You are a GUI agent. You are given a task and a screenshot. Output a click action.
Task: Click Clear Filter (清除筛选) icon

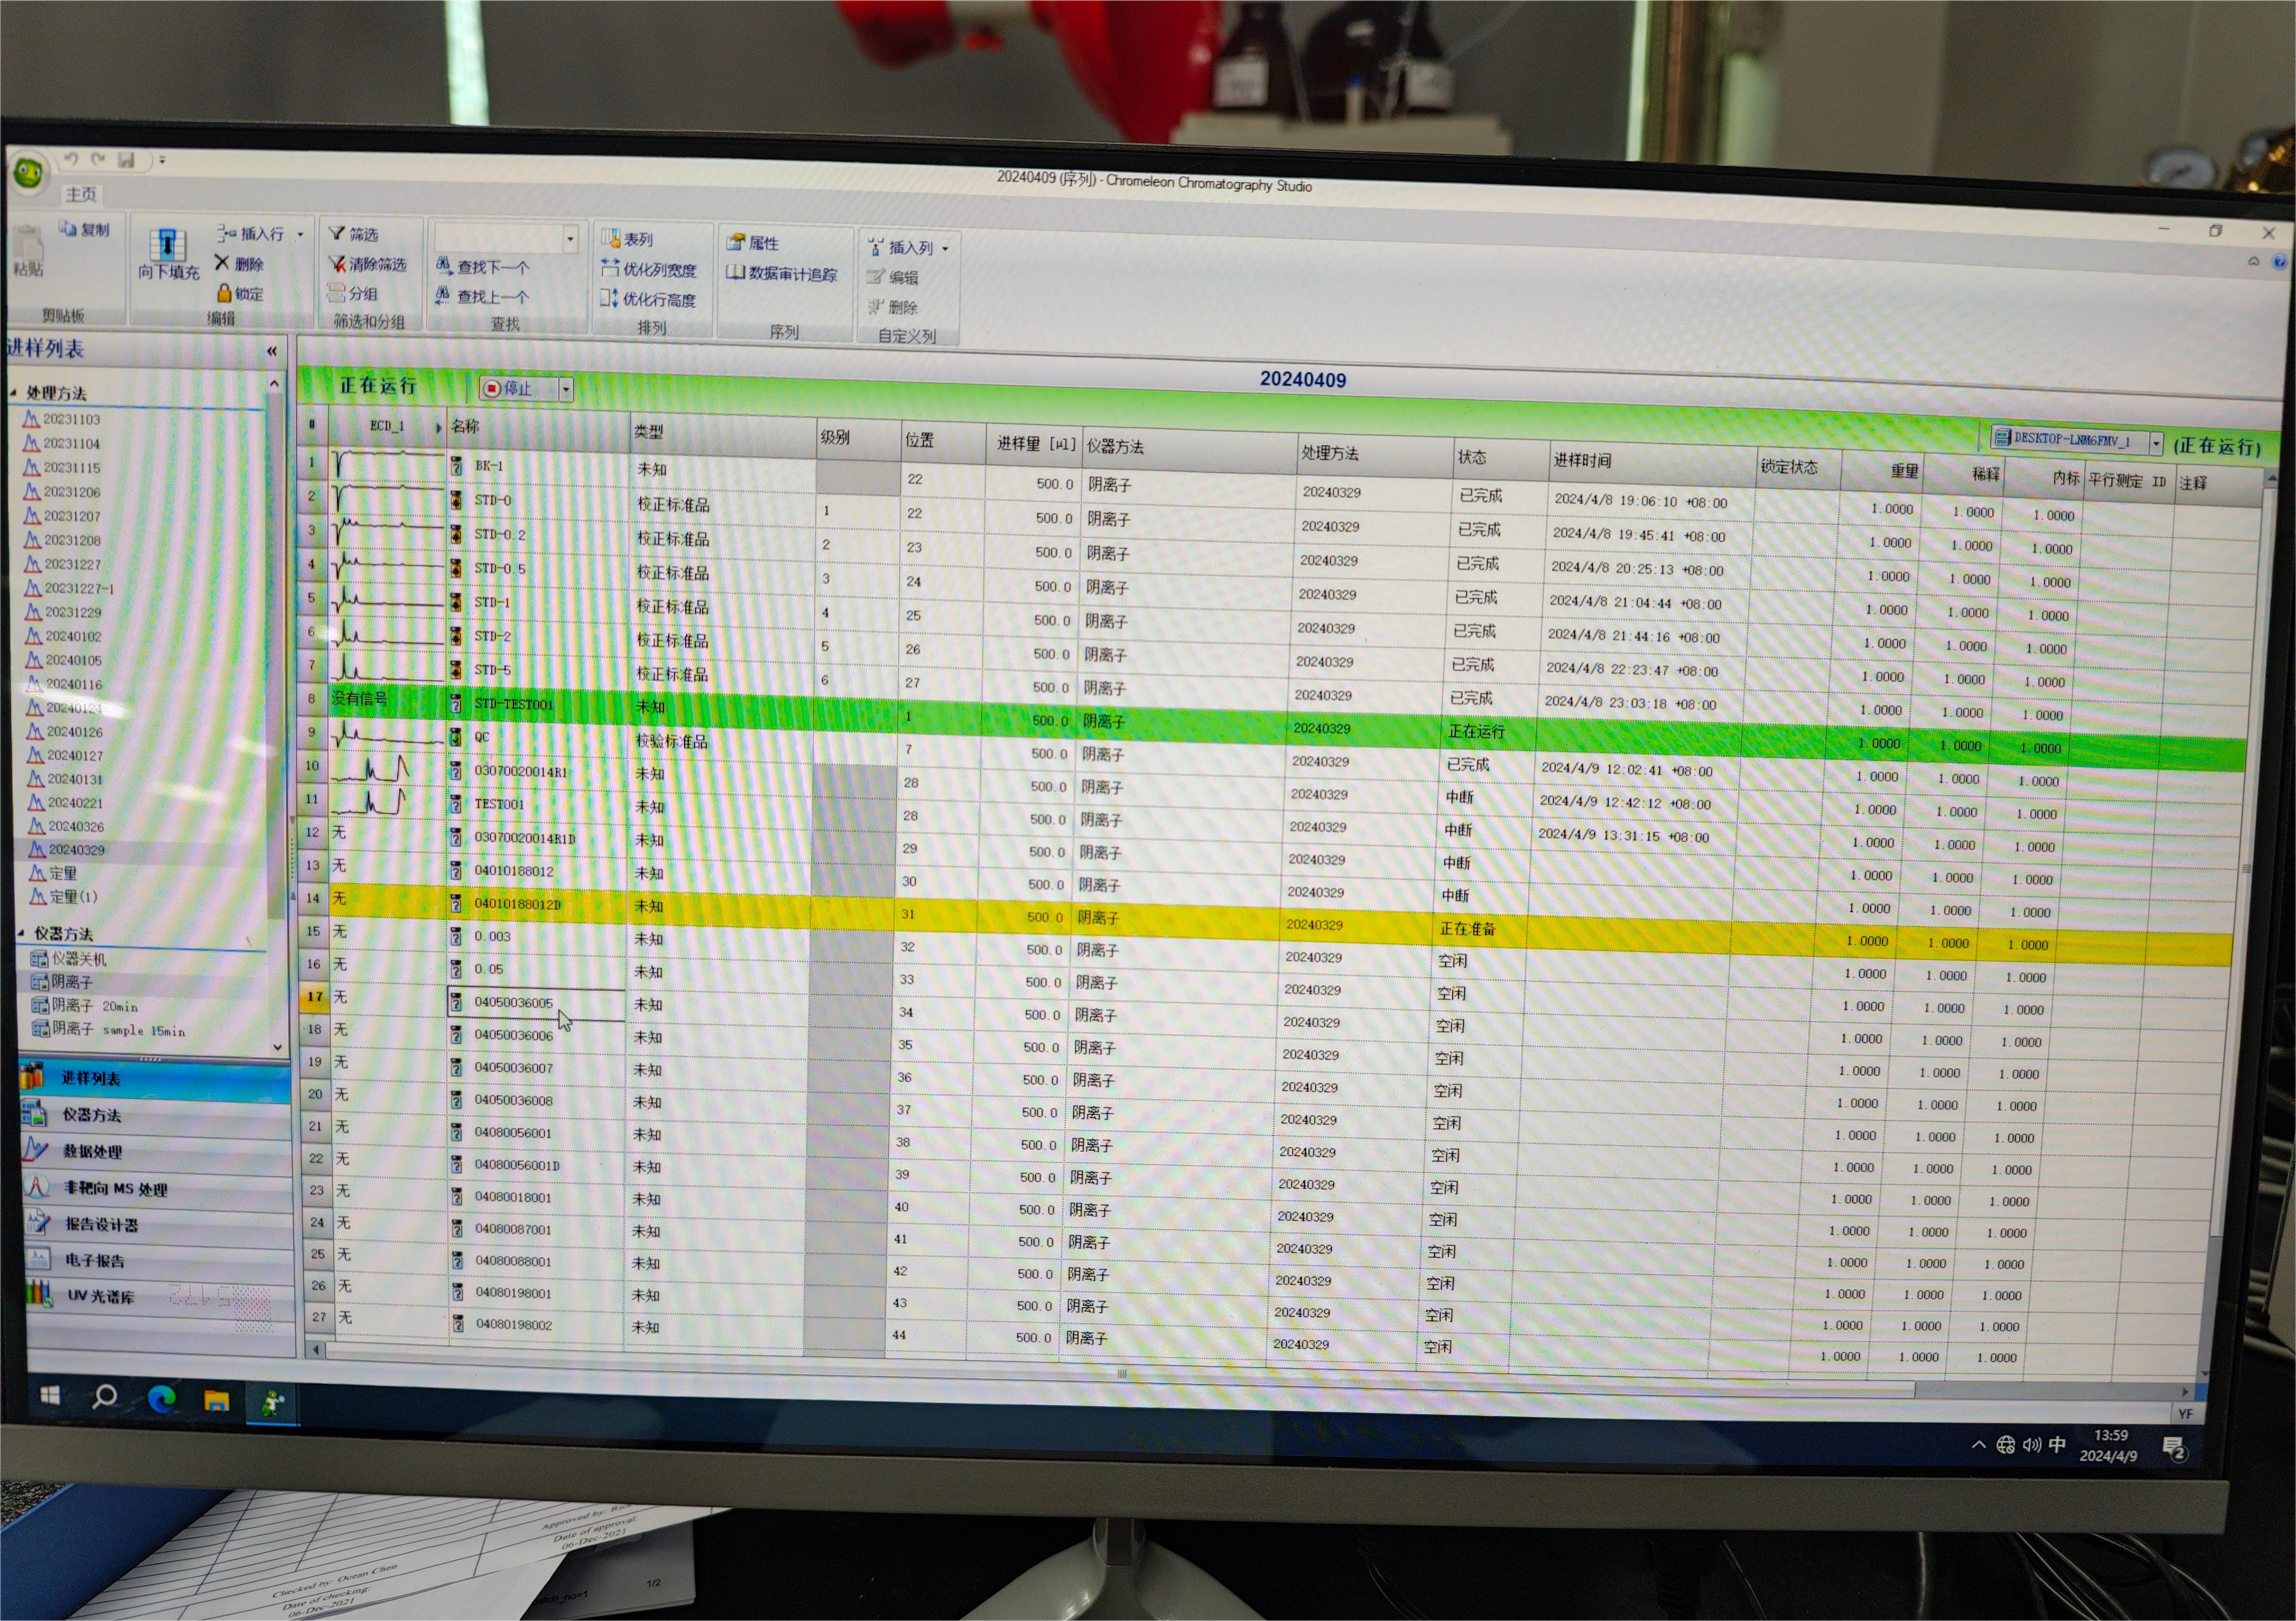point(338,264)
